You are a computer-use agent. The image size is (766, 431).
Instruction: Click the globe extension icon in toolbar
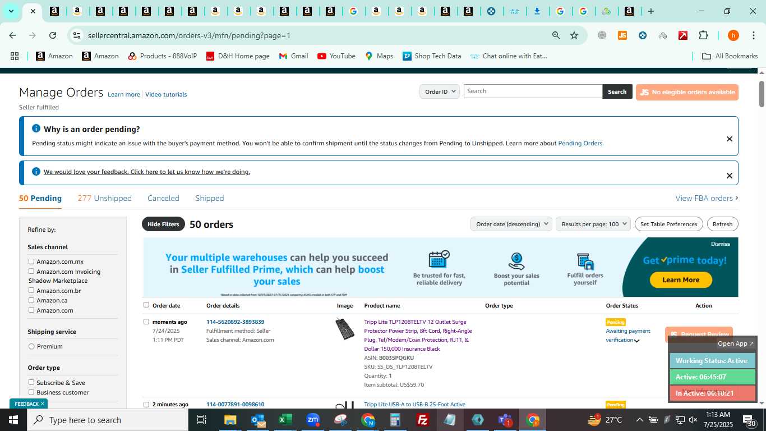click(602, 35)
